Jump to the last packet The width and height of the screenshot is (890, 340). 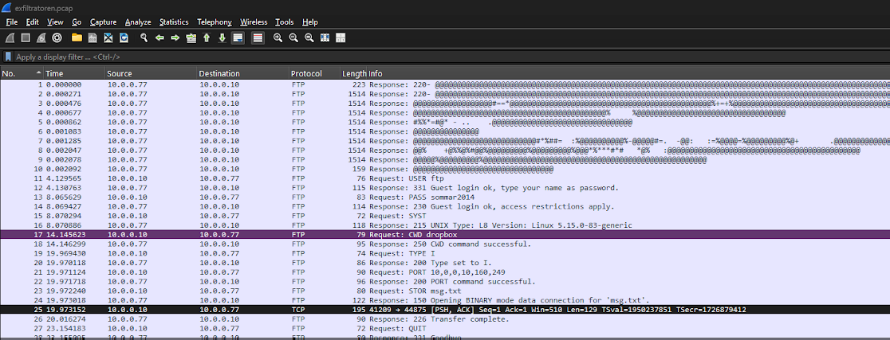pos(222,38)
